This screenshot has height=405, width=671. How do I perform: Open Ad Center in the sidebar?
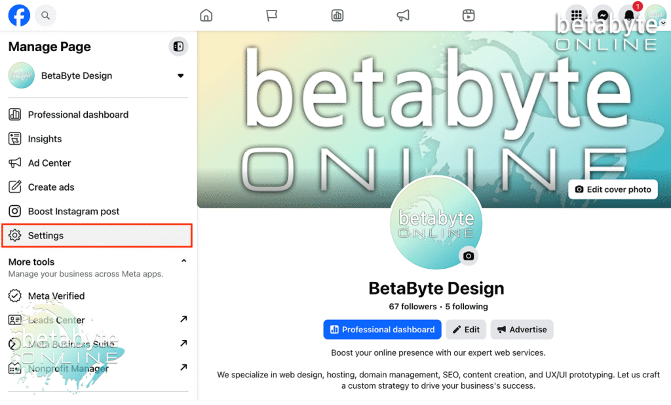click(49, 163)
